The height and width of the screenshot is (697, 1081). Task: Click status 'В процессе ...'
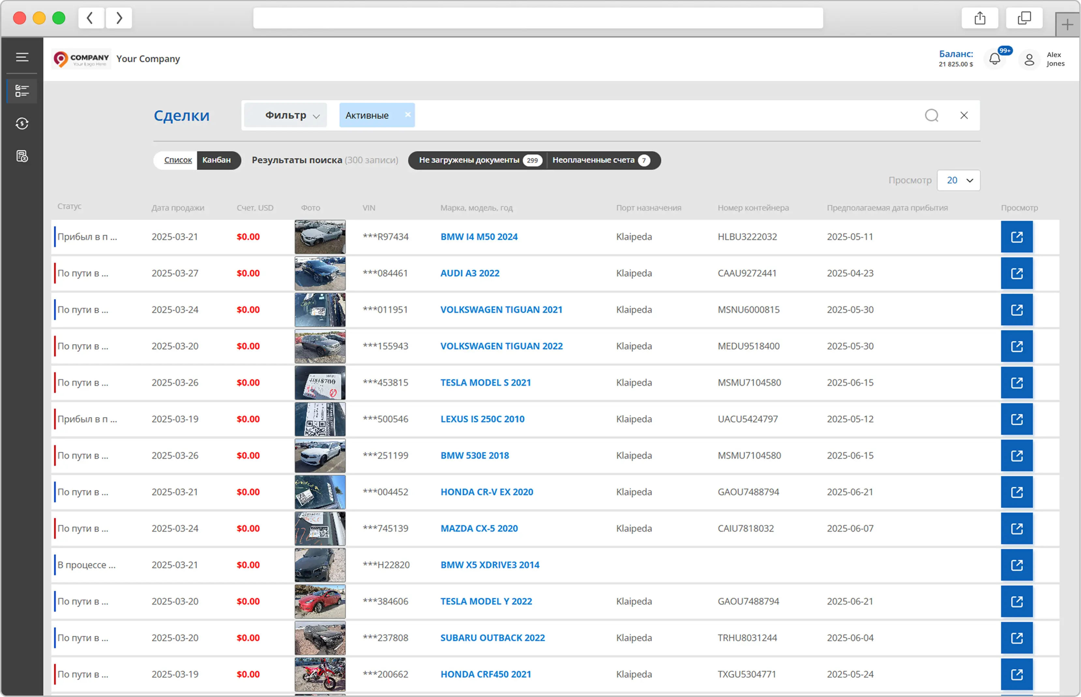point(86,565)
